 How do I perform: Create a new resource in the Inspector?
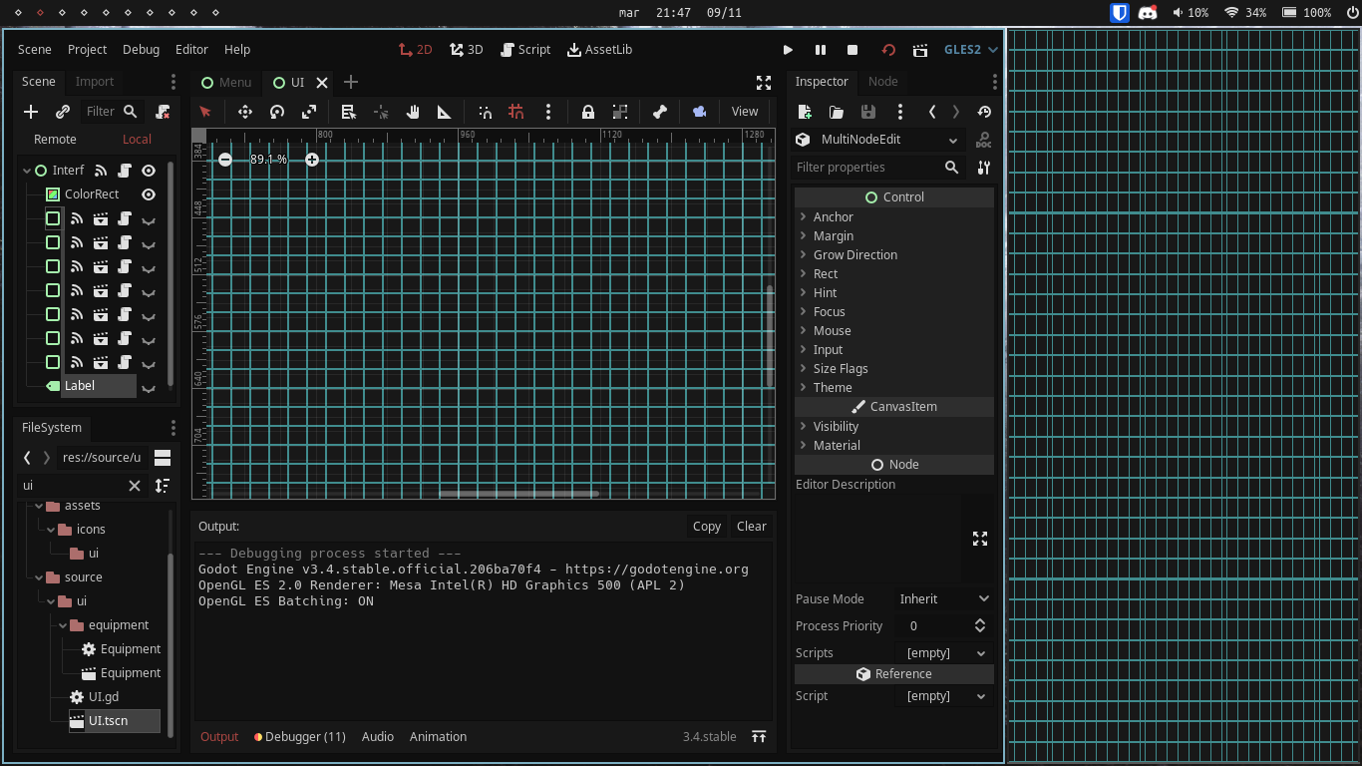[805, 112]
